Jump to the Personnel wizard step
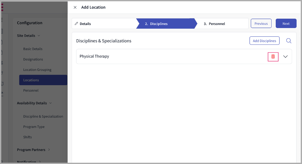This screenshot has width=302, height=164. [217, 24]
